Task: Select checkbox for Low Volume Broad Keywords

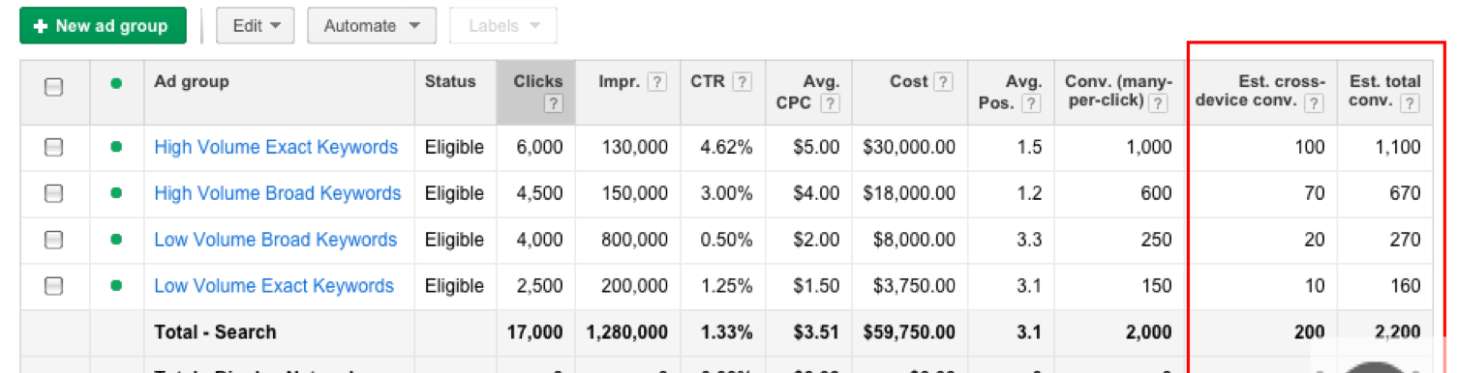Action: [x=54, y=240]
